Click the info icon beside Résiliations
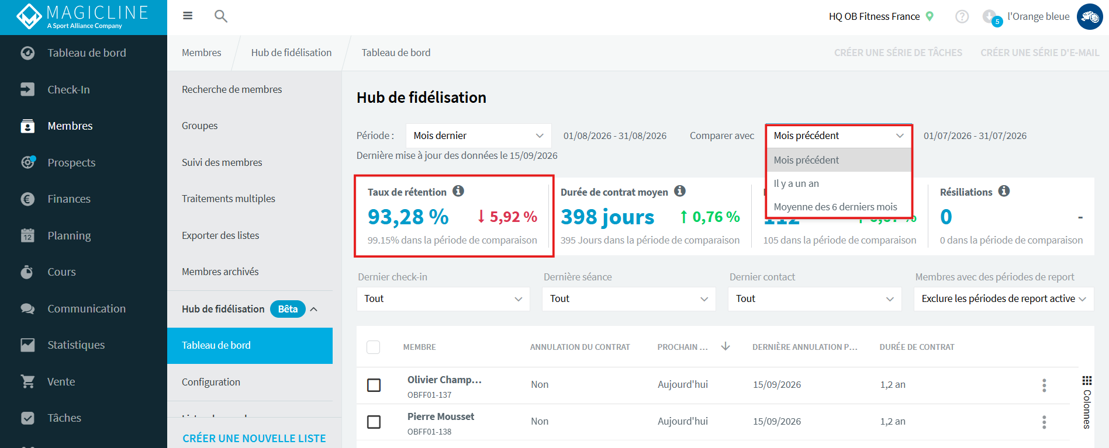 (x=1004, y=191)
